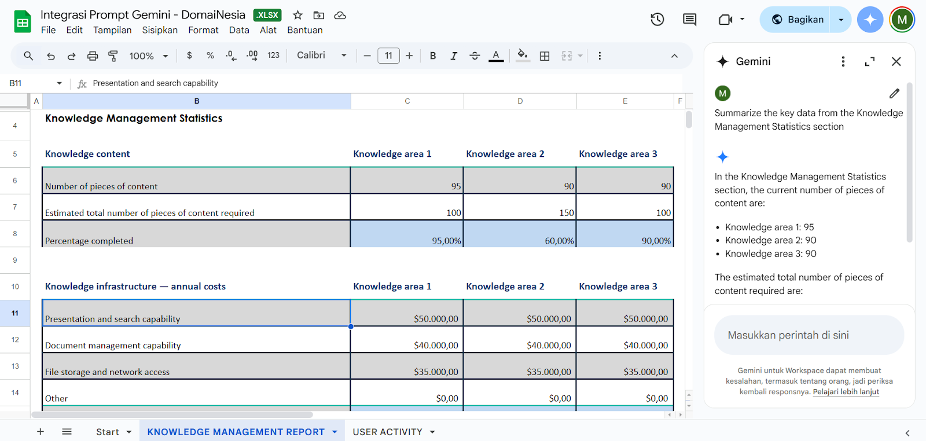926x441 pixels.
Task: Click the Masukkan perintah di sini field
Action: [809, 335]
